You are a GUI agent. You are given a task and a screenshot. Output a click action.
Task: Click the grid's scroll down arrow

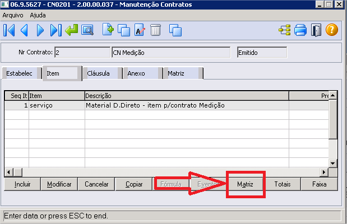332,164
